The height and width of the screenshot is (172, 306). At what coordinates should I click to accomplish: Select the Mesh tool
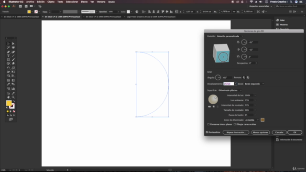tap(9, 80)
